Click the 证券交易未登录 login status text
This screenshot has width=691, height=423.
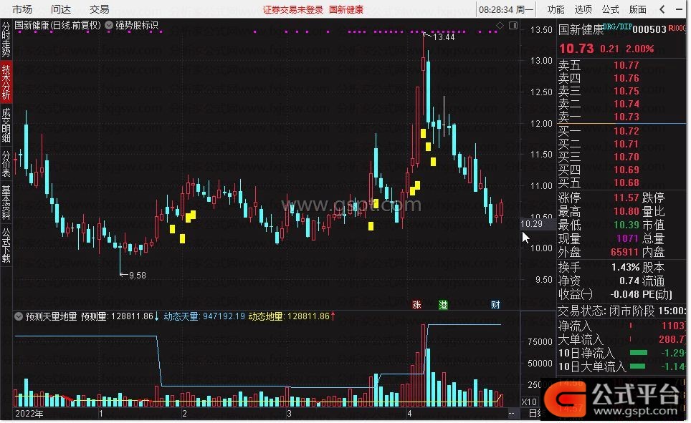click(293, 10)
